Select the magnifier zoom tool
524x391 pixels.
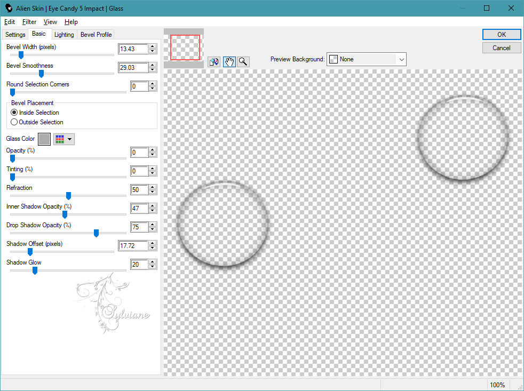243,62
